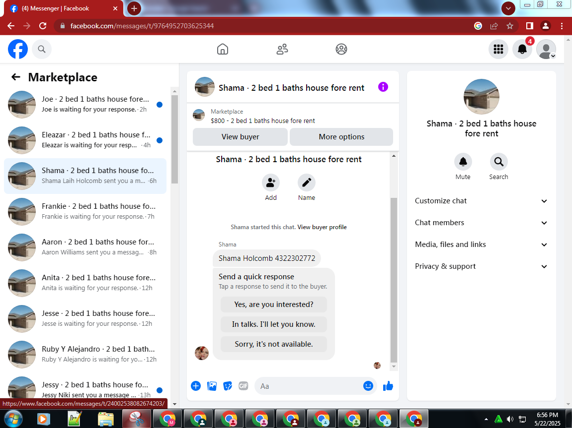Click the browser address bar URL

(x=142, y=26)
